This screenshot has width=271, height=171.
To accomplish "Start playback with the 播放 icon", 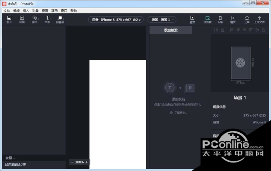I will pyautogui.click(x=233, y=19).
